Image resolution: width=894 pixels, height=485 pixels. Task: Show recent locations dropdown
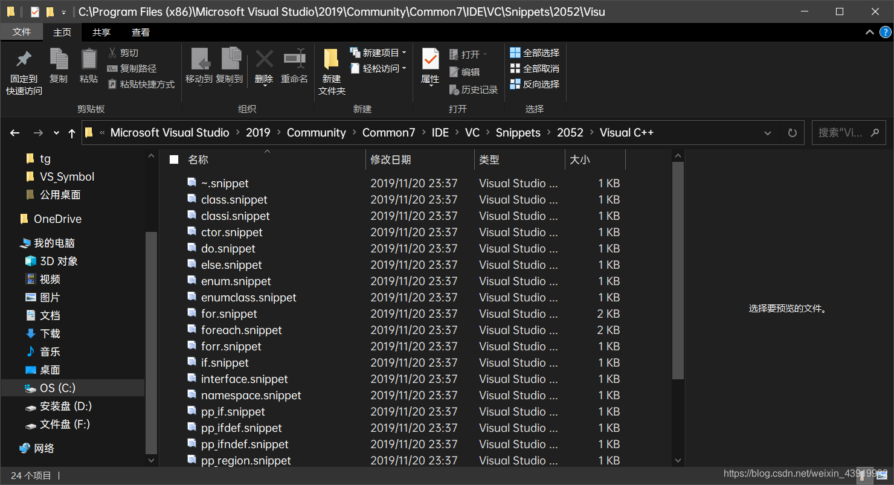point(56,133)
